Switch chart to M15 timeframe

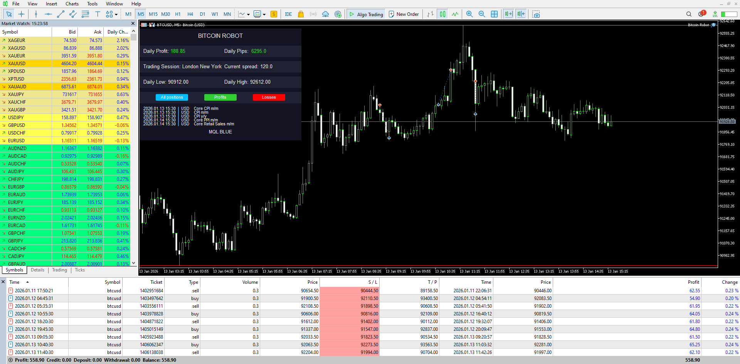(153, 14)
